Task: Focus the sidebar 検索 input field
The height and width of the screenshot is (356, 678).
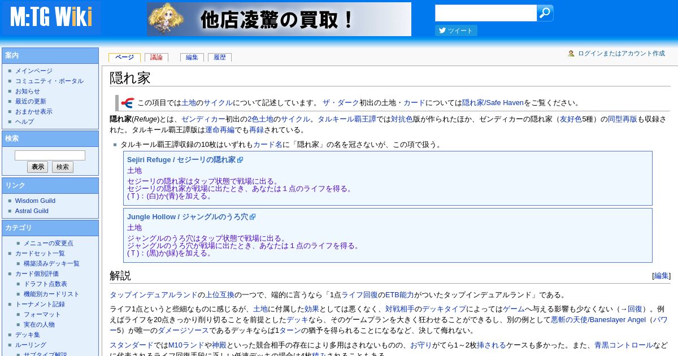Action: point(50,155)
